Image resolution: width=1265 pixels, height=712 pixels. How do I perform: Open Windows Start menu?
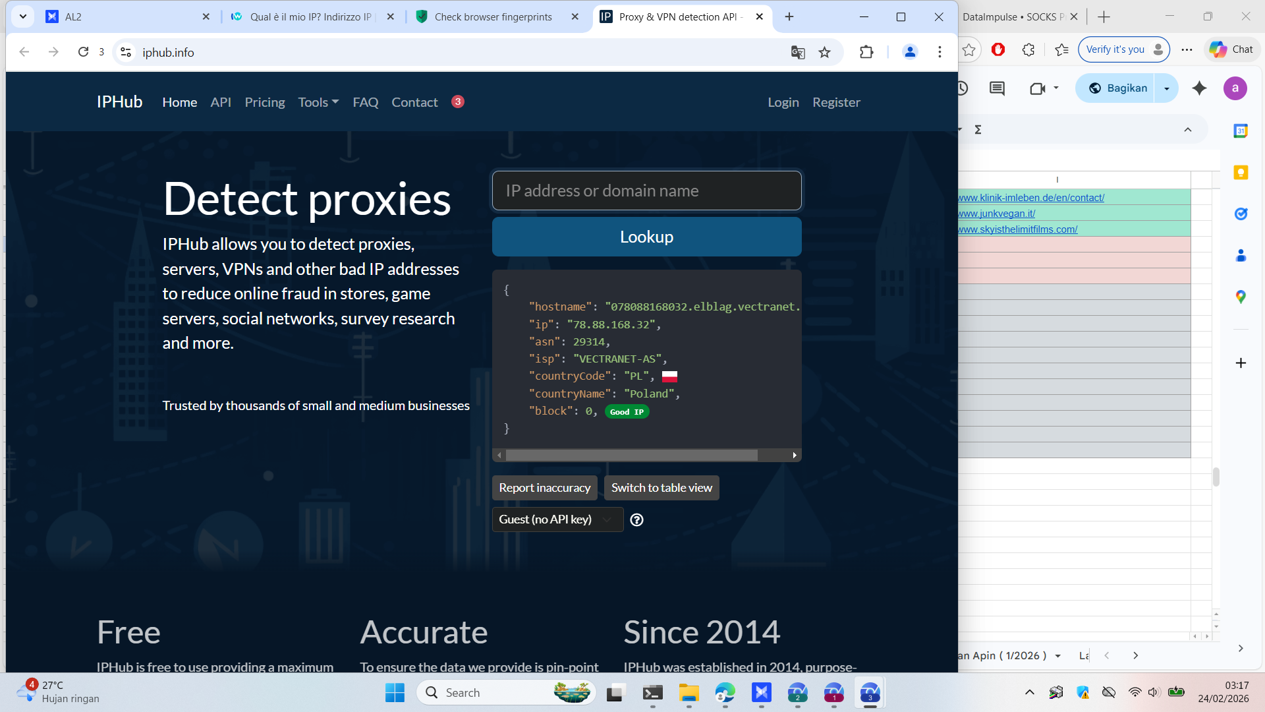(x=395, y=692)
